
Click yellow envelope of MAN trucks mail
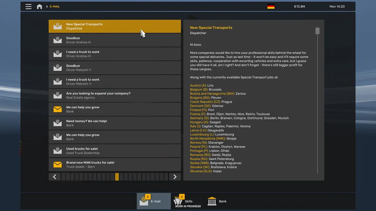pyautogui.click(x=58, y=165)
